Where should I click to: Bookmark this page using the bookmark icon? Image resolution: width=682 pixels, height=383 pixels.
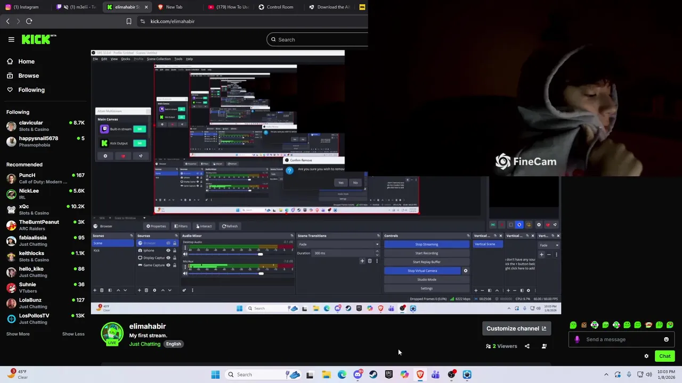click(x=129, y=21)
